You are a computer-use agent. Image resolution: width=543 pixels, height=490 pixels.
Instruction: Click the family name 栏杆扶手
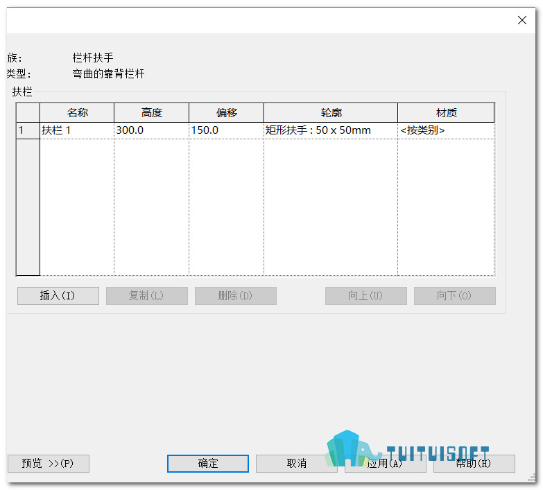point(93,58)
